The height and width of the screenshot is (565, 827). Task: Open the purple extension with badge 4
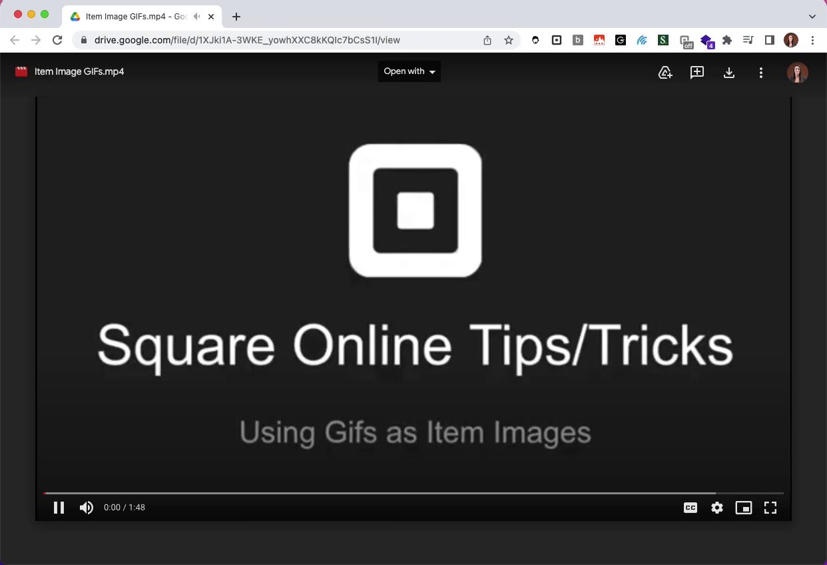(x=707, y=41)
